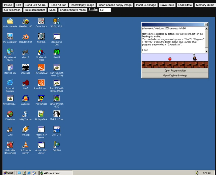Click Open Programs folder button

[175, 71]
